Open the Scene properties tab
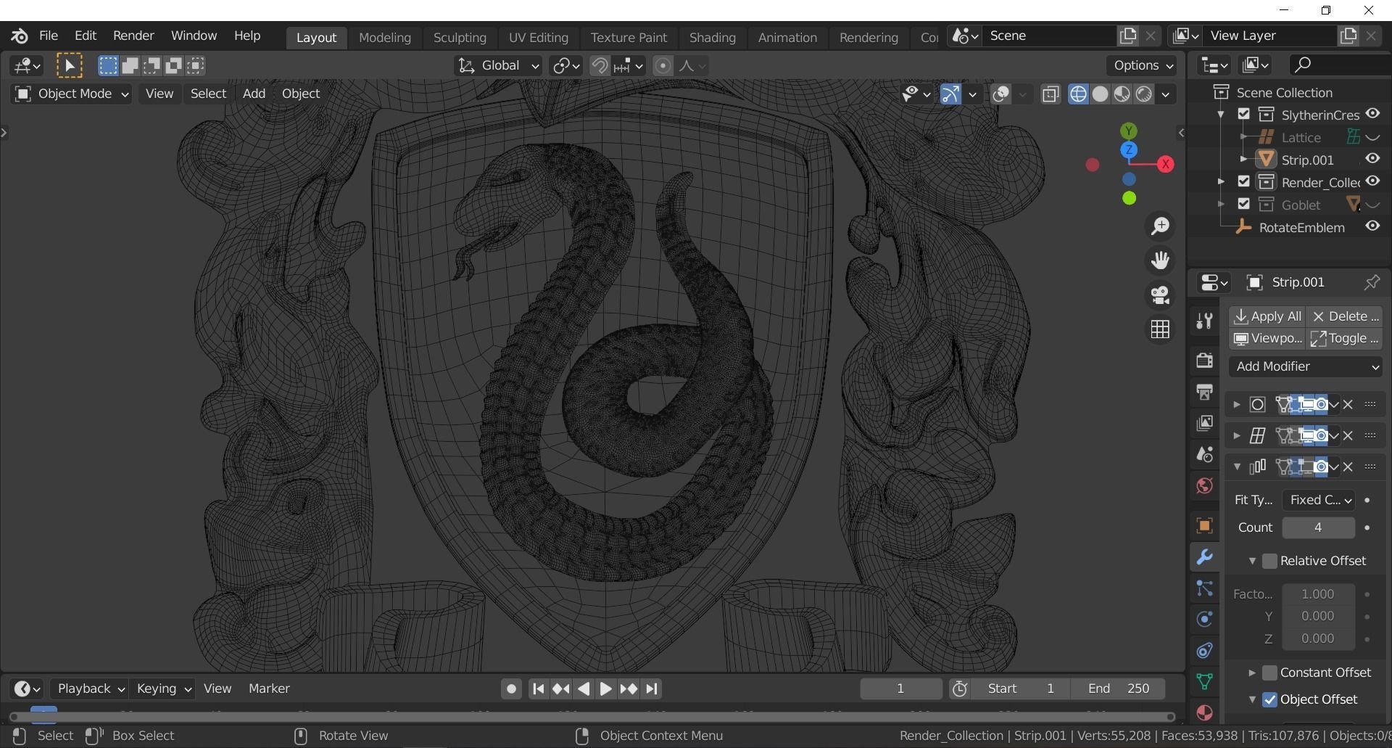Image resolution: width=1392 pixels, height=748 pixels. (1204, 454)
